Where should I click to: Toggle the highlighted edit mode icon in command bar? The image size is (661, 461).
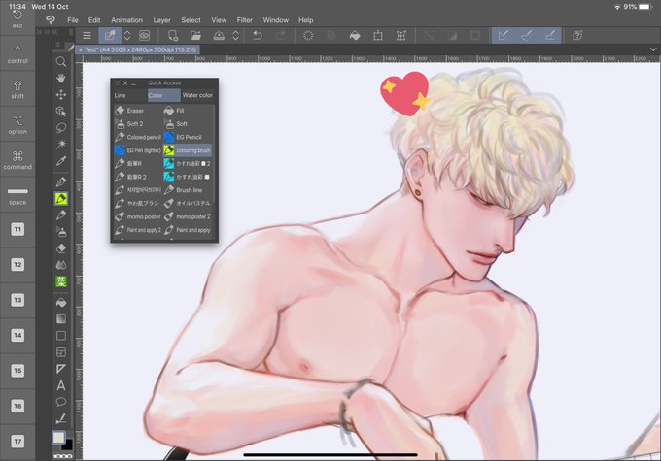point(110,36)
